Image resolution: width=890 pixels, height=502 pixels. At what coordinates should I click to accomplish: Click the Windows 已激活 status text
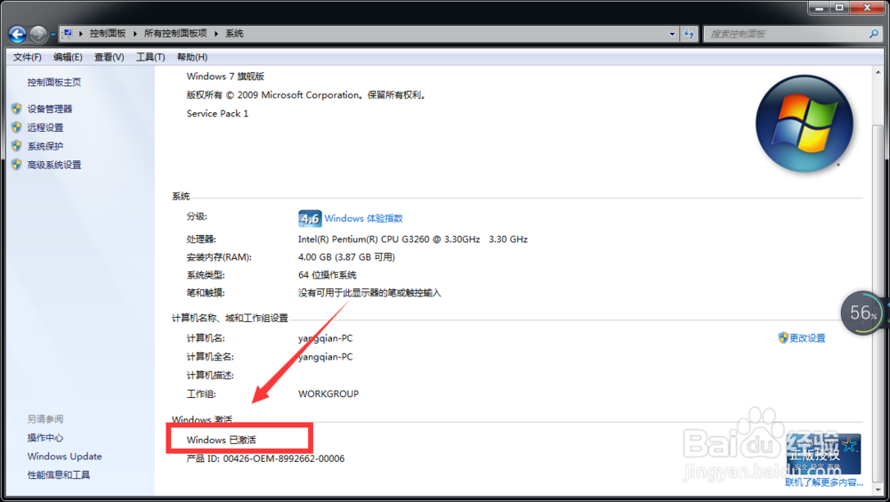pos(222,440)
